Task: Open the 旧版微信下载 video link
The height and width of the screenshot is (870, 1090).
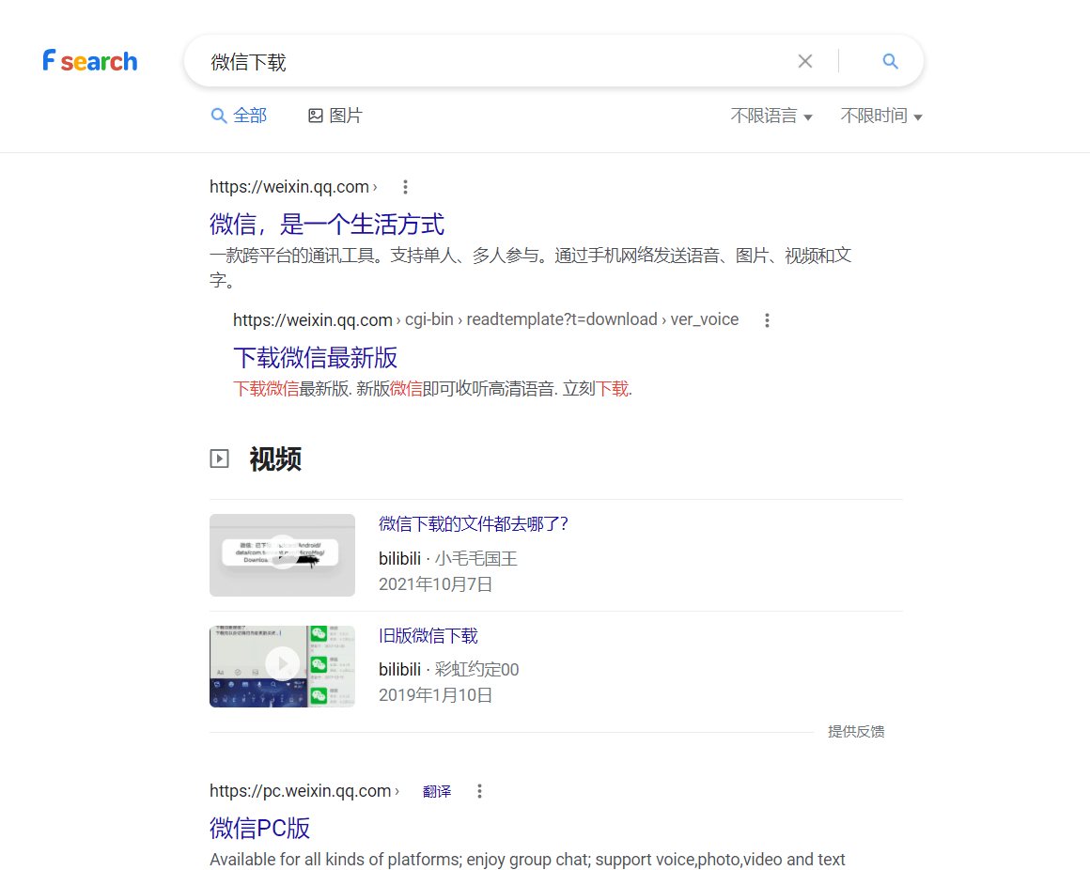Action: (x=428, y=636)
